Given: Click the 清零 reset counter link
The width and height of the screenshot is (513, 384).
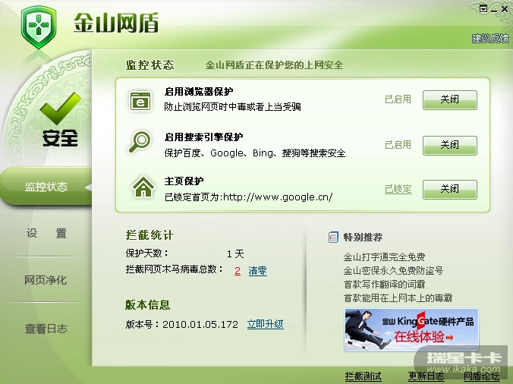Looking at the screenshot, I should pyautogui.click(x=257, y=271).
